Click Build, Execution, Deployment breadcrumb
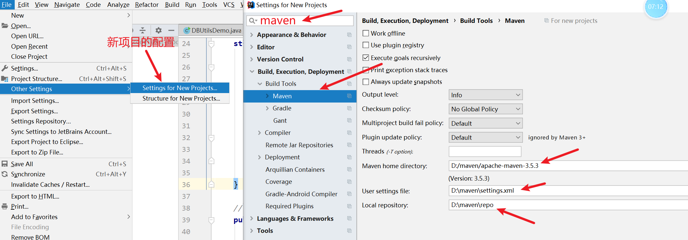 405,21
